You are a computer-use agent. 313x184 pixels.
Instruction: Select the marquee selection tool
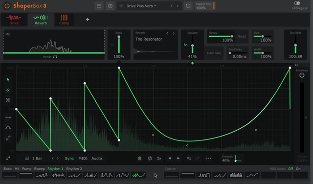pyautogui.click(x=8, y=100)
